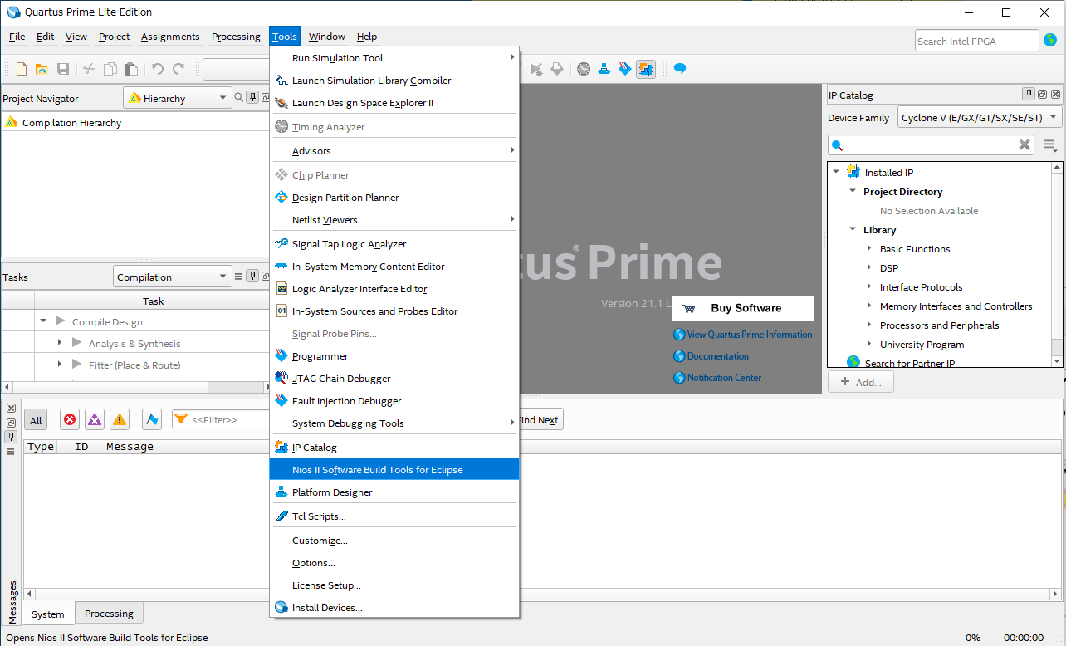1066x646 pixels.
Task: Click the blue feedback speech bubble icon
Action: (680, 69)
